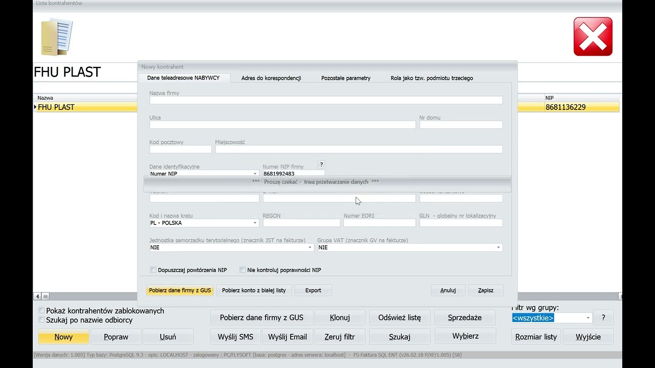Click Ulica input field
The height and width of the screenshot is (368, 655).
pyautogui.click(x=282, y=125)
